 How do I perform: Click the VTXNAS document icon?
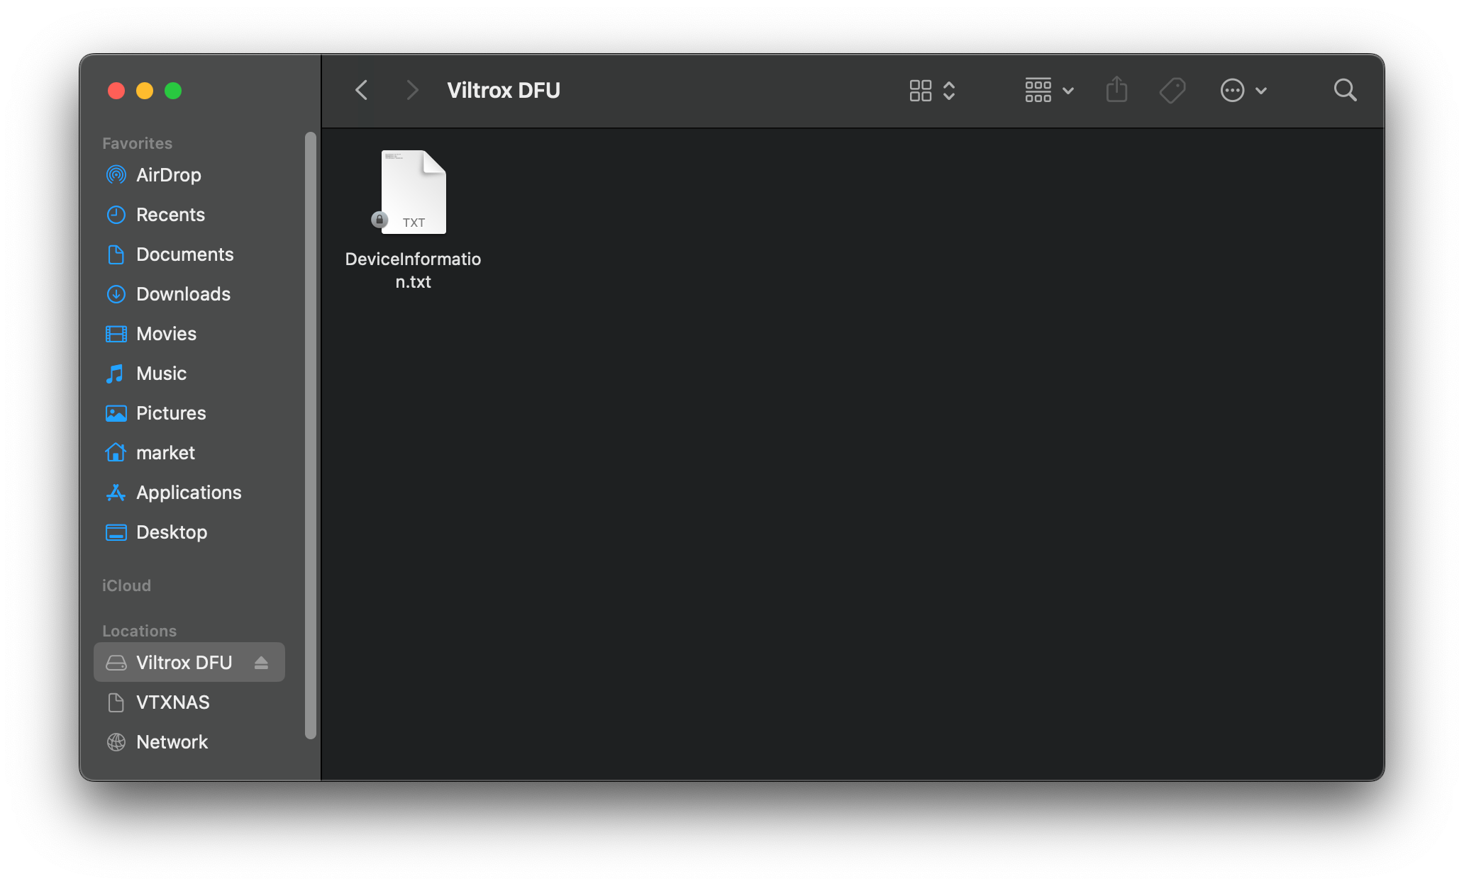[x=116, y=702]
